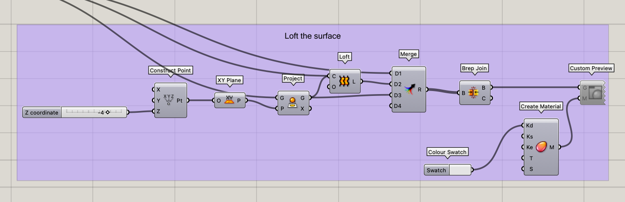Click the Ke input of Create Material
Image resolution: width=625 pixels, height=202 pixels.
pyautogui.click(x=529, y=147)
